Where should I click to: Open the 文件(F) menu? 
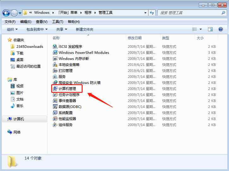click(10, 22)
